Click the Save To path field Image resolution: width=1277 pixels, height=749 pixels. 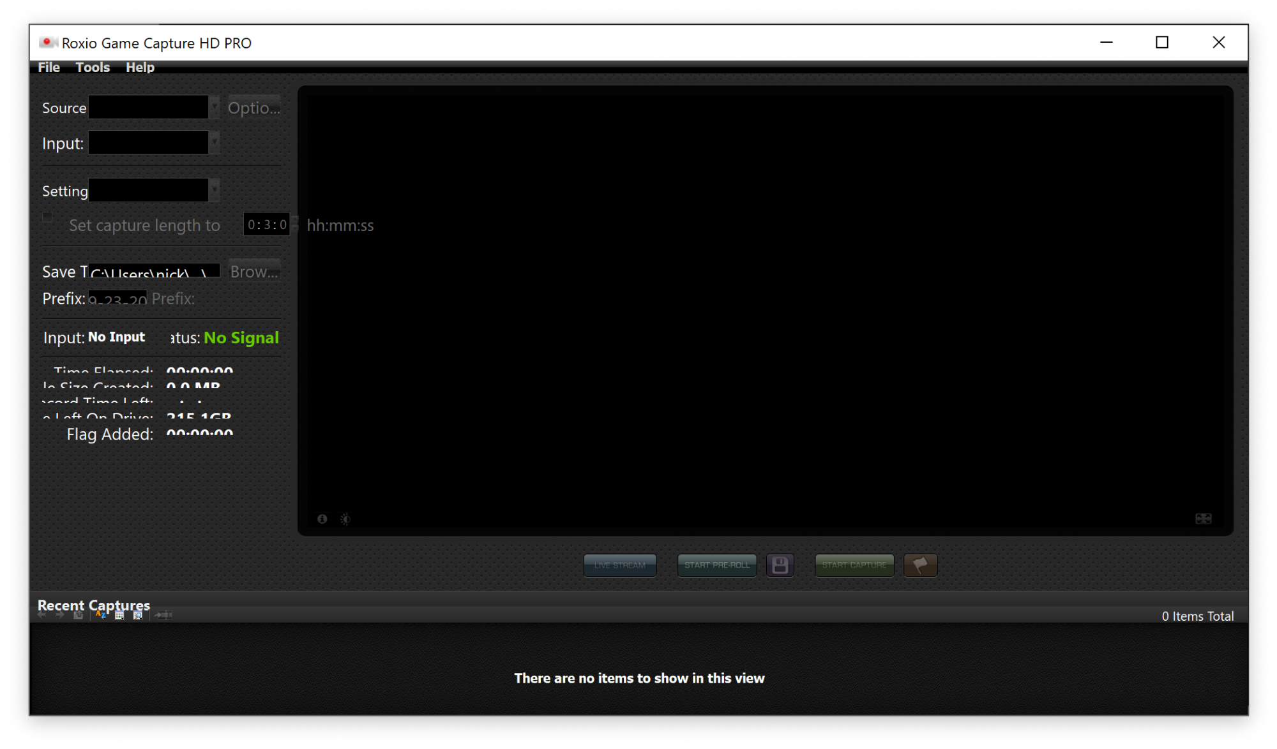[154, 271]
